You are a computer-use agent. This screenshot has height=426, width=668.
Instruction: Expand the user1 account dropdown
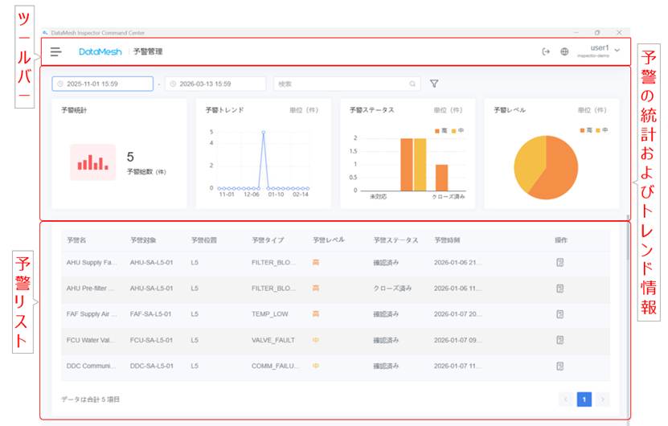click(617, 51)
